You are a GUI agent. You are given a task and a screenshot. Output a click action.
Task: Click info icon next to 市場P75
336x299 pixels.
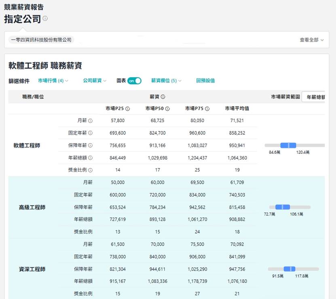click(207, 108)
